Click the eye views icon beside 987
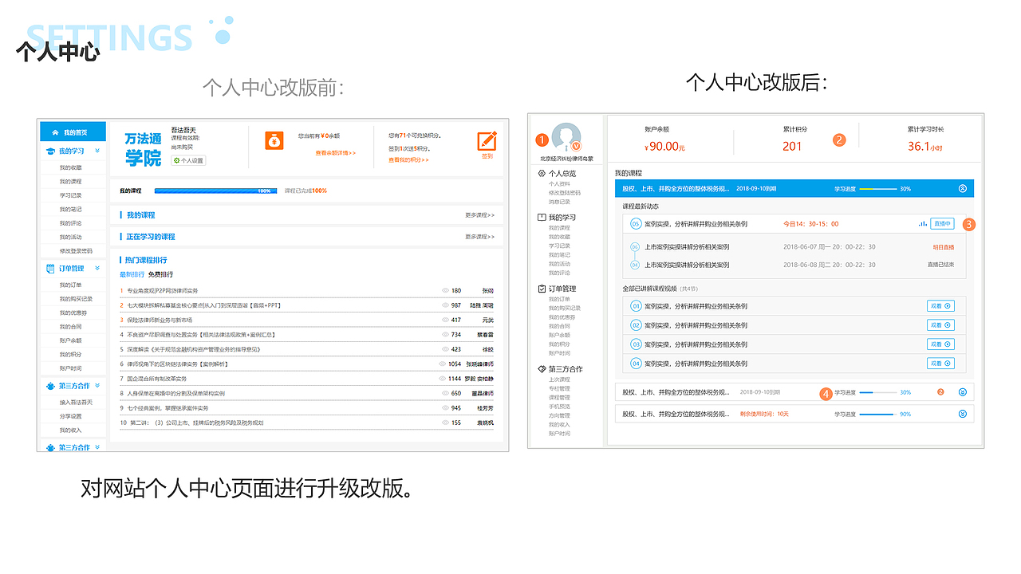Screen dimensions: 1021x574 pos(446,305)
